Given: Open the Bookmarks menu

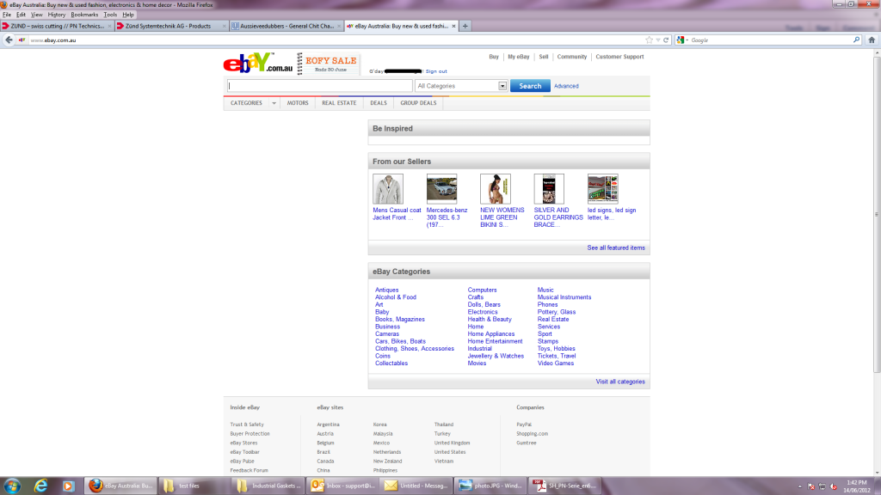Looking at the screenshot, I should [84, 15].
